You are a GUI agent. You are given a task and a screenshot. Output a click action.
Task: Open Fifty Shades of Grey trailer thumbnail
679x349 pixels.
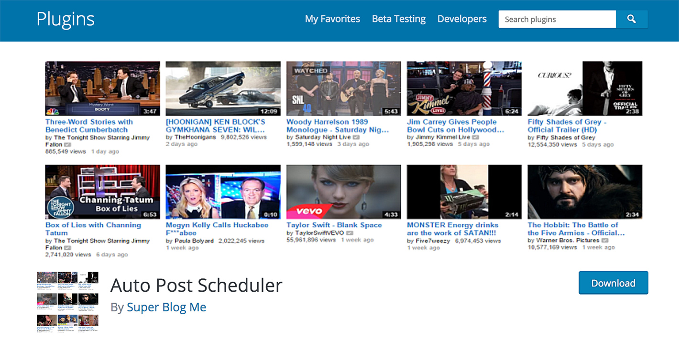pos(585,88)
